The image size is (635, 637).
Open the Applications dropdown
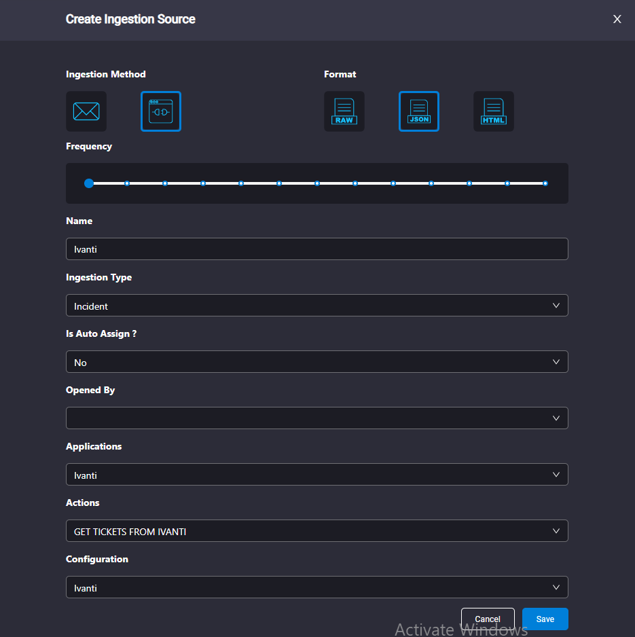(317, 475)
